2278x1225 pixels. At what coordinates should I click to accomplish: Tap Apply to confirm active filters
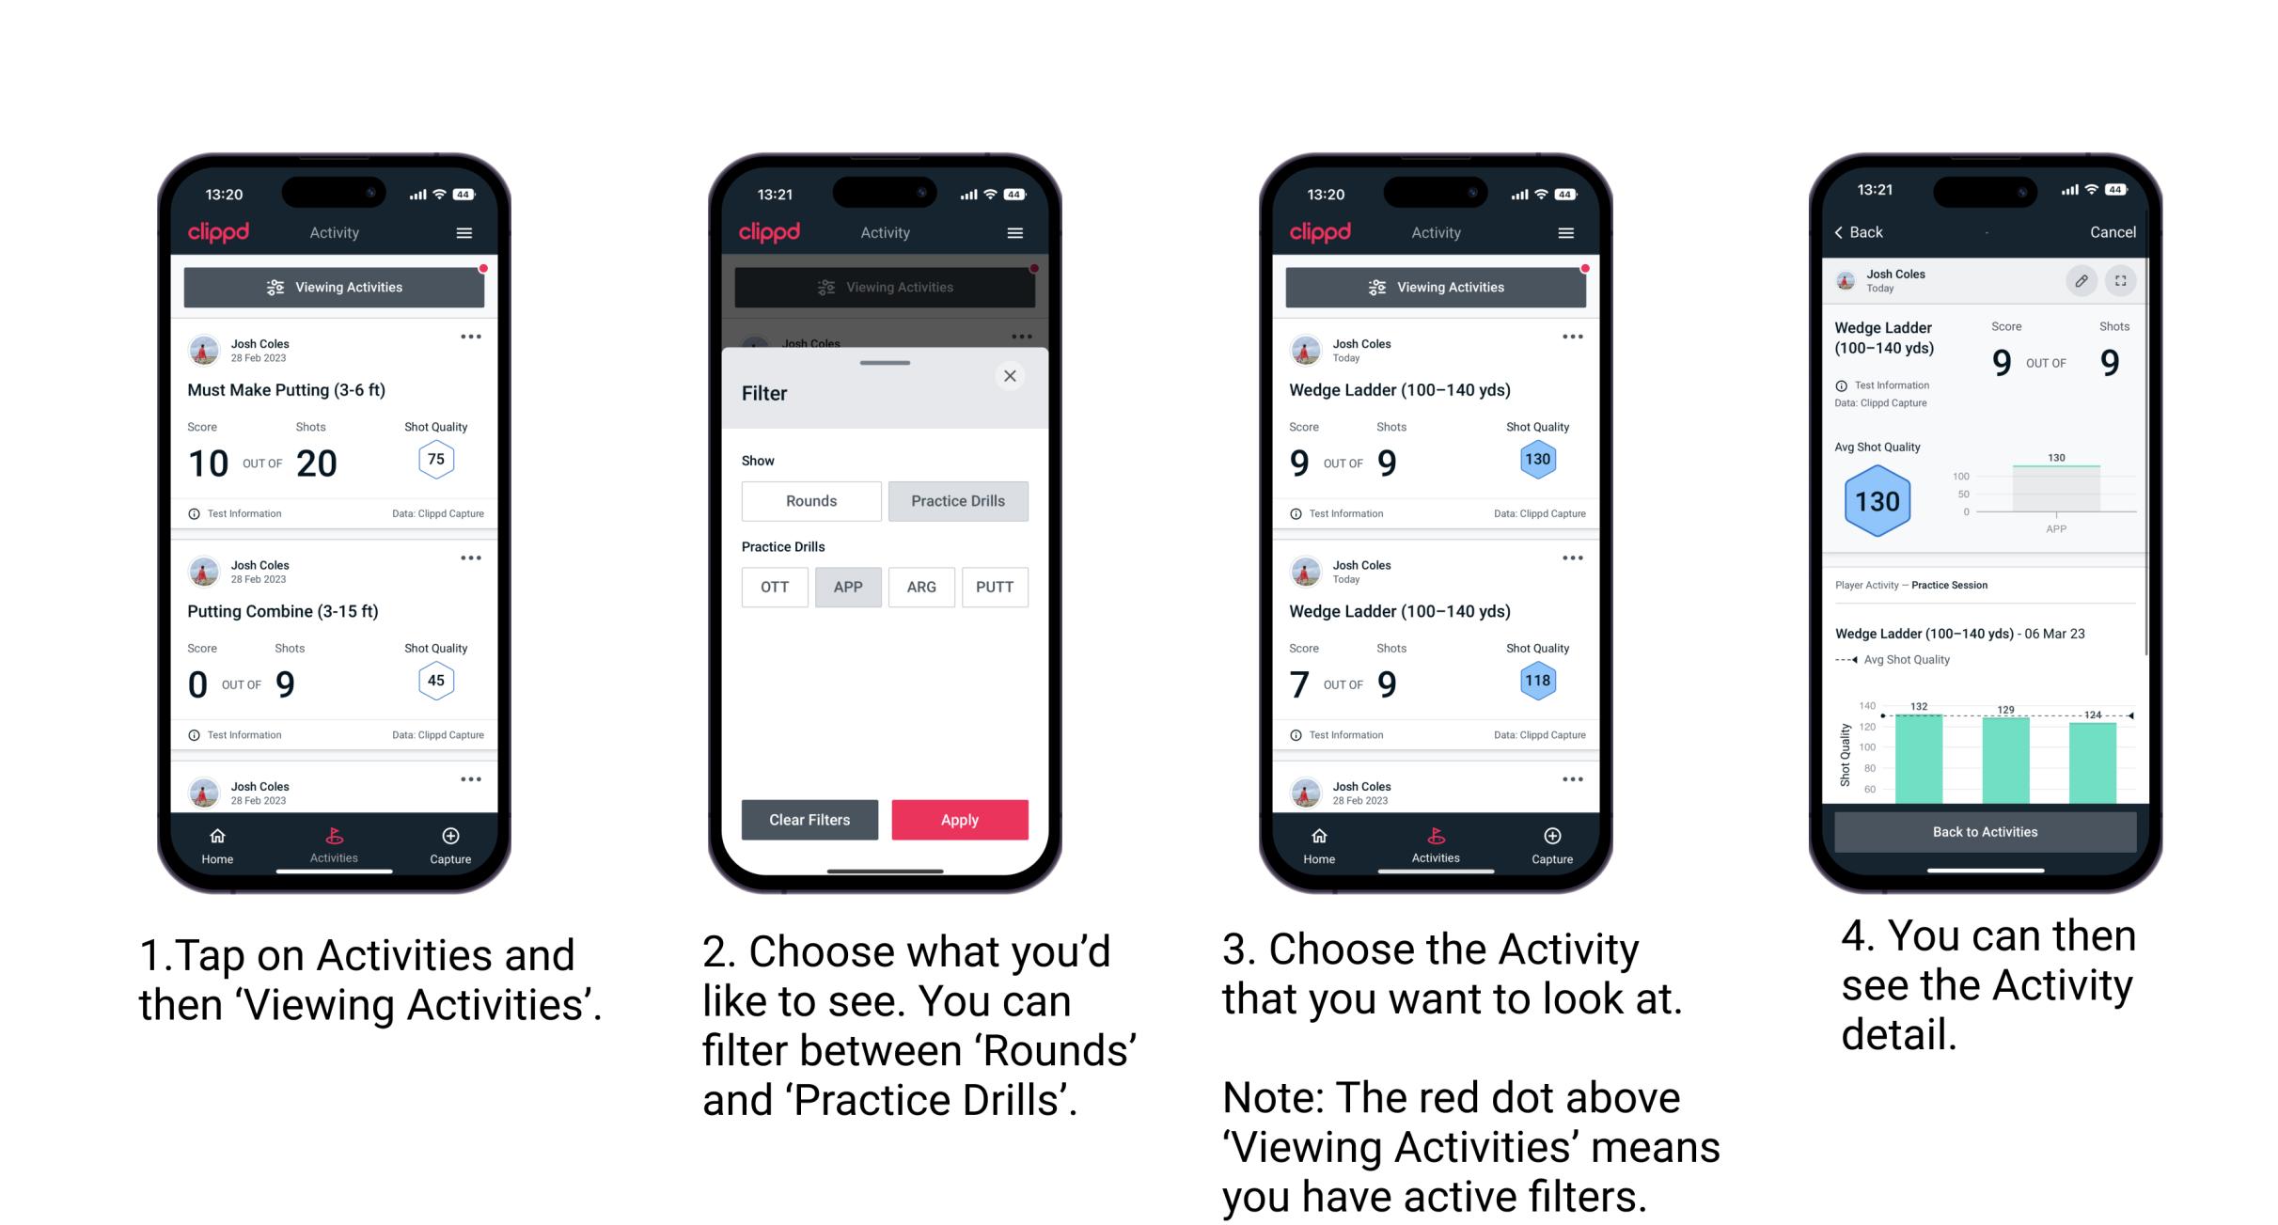click(958, 818)
